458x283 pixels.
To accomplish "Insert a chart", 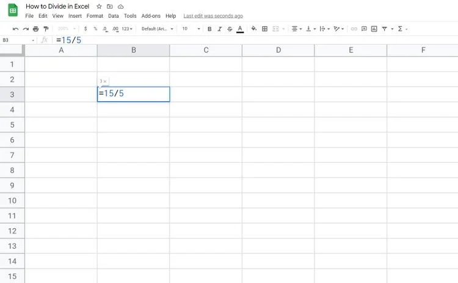I will pos(374,29).
